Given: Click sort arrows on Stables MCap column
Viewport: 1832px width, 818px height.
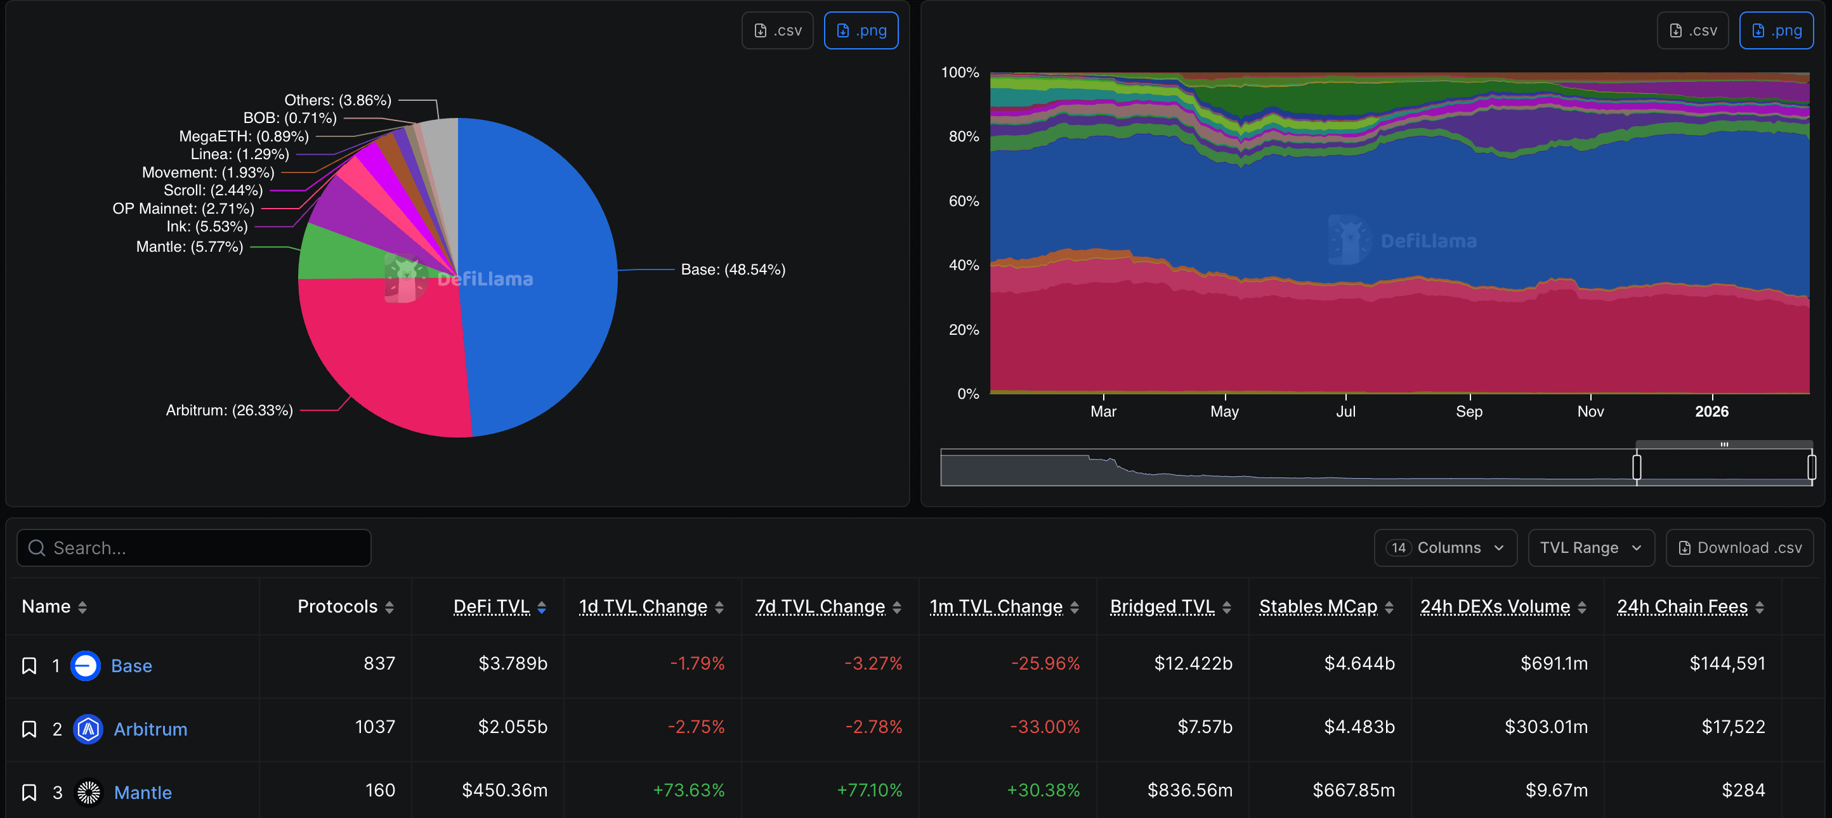Looking at the screenshot, I should coord(1389,607).
